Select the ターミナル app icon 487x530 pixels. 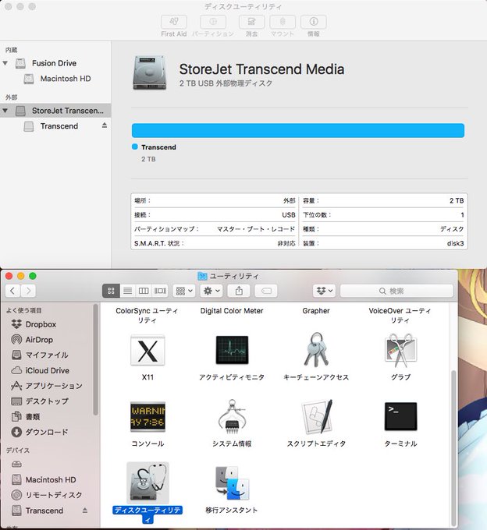[400, 416]
